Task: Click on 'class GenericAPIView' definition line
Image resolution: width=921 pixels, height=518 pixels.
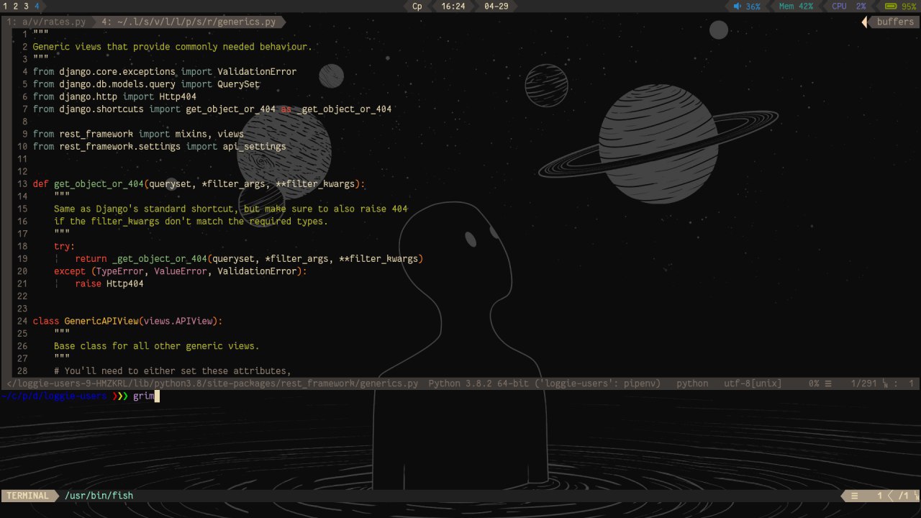Action: [x=127, y=322]
